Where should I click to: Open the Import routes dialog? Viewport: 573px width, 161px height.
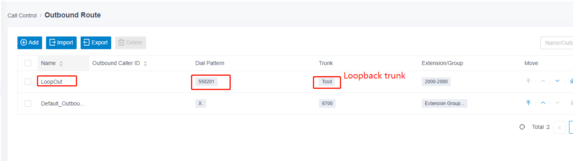(61, 43)
